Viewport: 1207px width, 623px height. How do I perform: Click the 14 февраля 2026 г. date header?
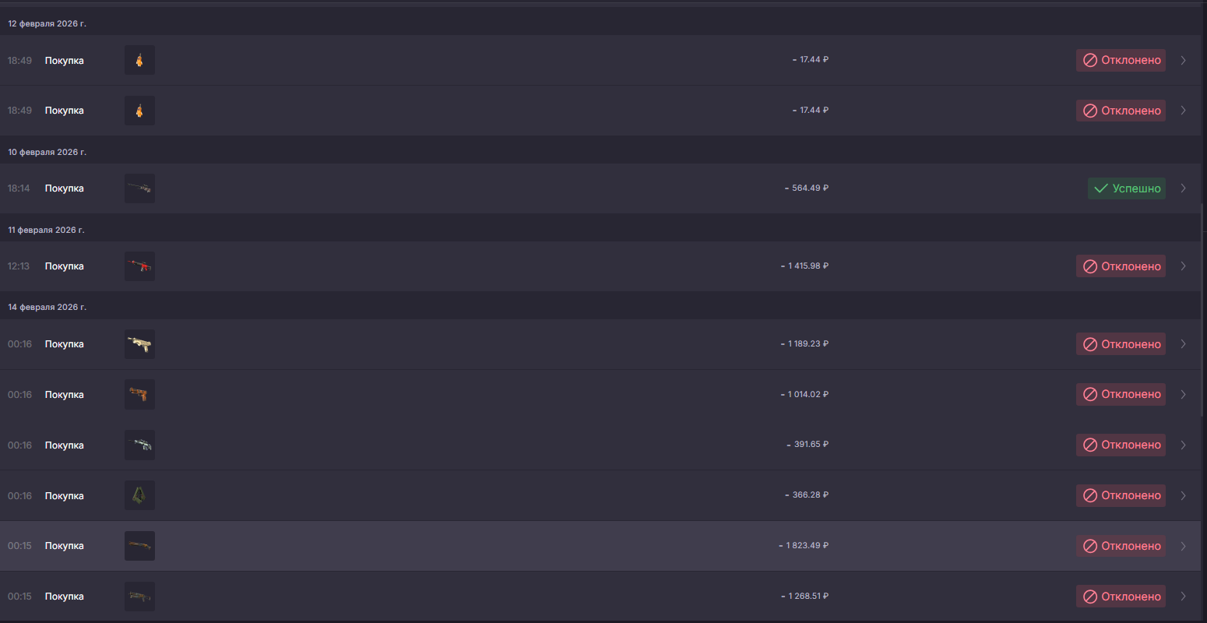coord(47,307)
